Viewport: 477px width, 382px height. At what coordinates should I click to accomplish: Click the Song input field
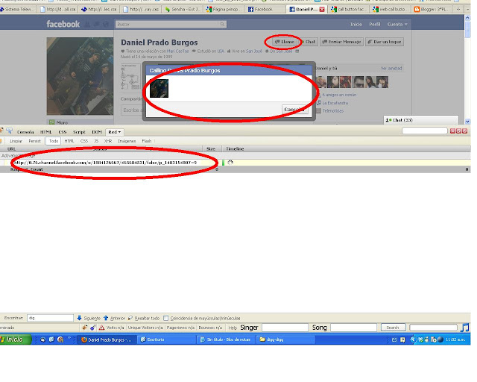[353, 328]
